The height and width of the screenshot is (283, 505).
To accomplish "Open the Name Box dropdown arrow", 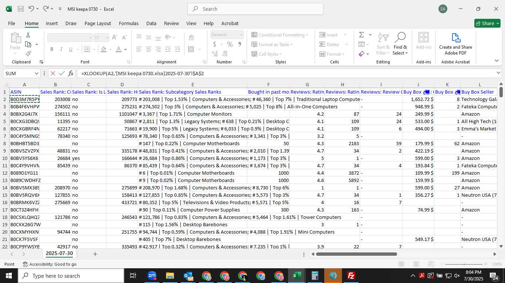I will [x=36, y=73].
